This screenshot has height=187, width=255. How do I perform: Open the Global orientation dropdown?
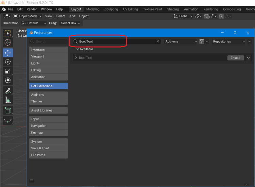183,16
